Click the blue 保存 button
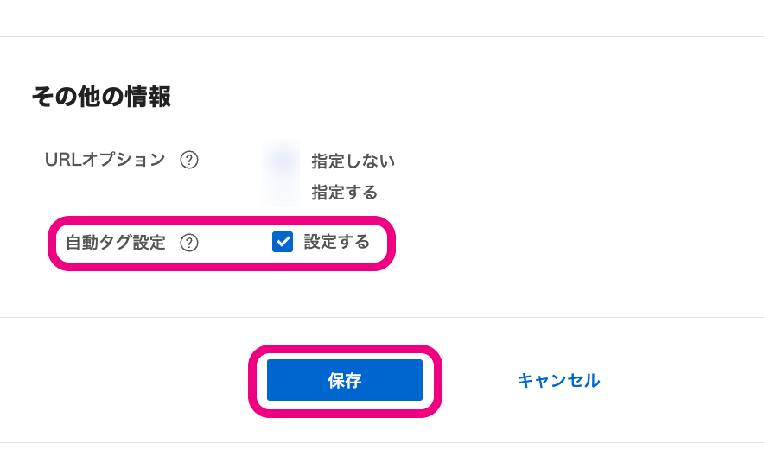This screenshot has width=764, height=462. tap(345, 380)
